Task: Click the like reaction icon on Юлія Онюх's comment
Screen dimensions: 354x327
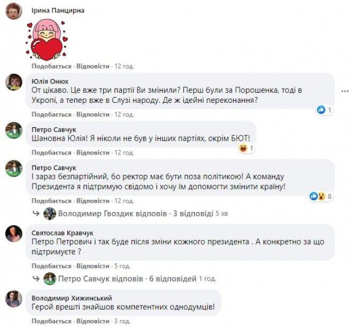Action: (321, 110)
